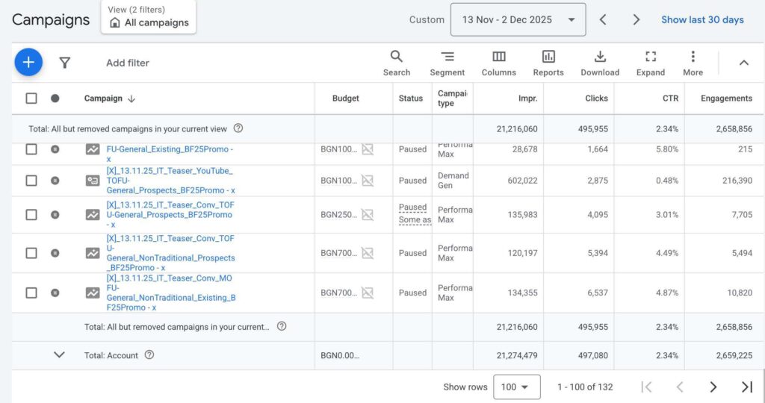Open the Reports option
The width and height of the screenshot is (765, 403).
tap(548, 63)
